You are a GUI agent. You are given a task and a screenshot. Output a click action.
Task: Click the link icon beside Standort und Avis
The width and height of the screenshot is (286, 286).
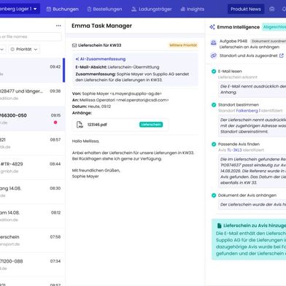[214, 55]
